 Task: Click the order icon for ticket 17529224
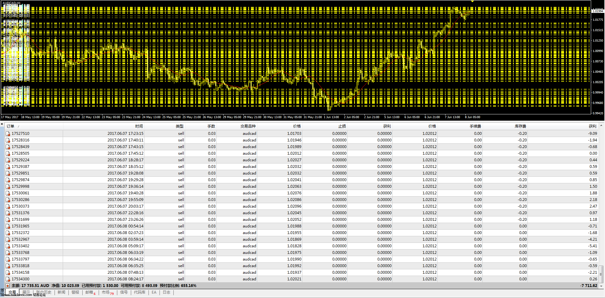point(8,160)
